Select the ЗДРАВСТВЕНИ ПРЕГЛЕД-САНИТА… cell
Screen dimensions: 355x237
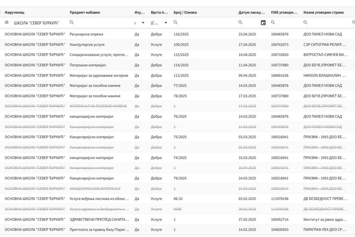coord(99,220)
